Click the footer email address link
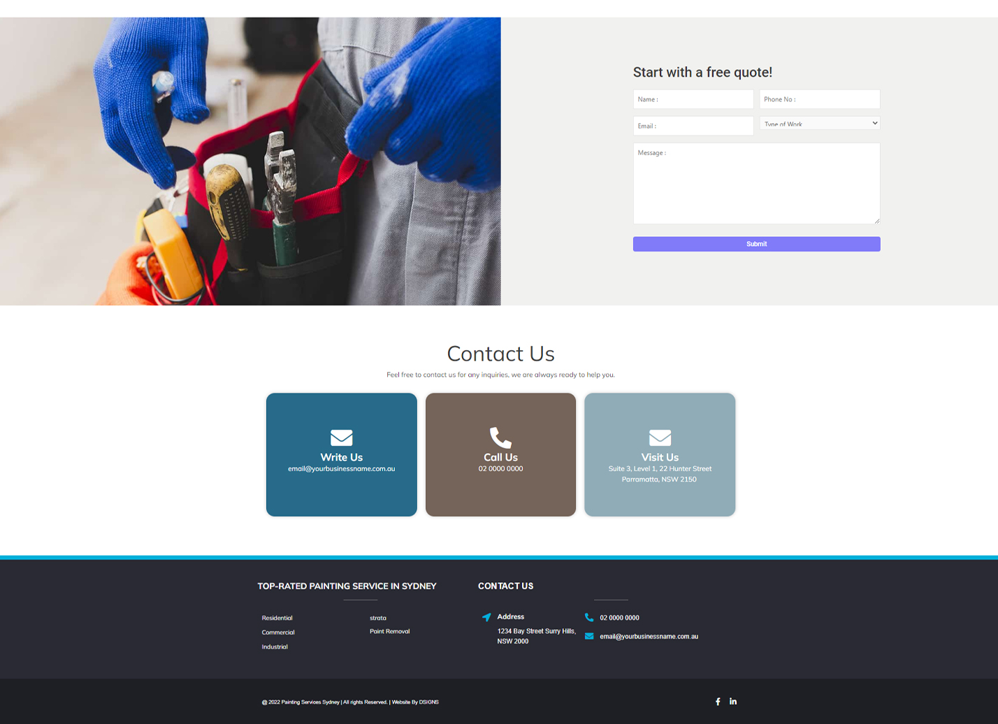Image resolution: width=998 pixels, height=724 pixels. (x=649, y=637)
